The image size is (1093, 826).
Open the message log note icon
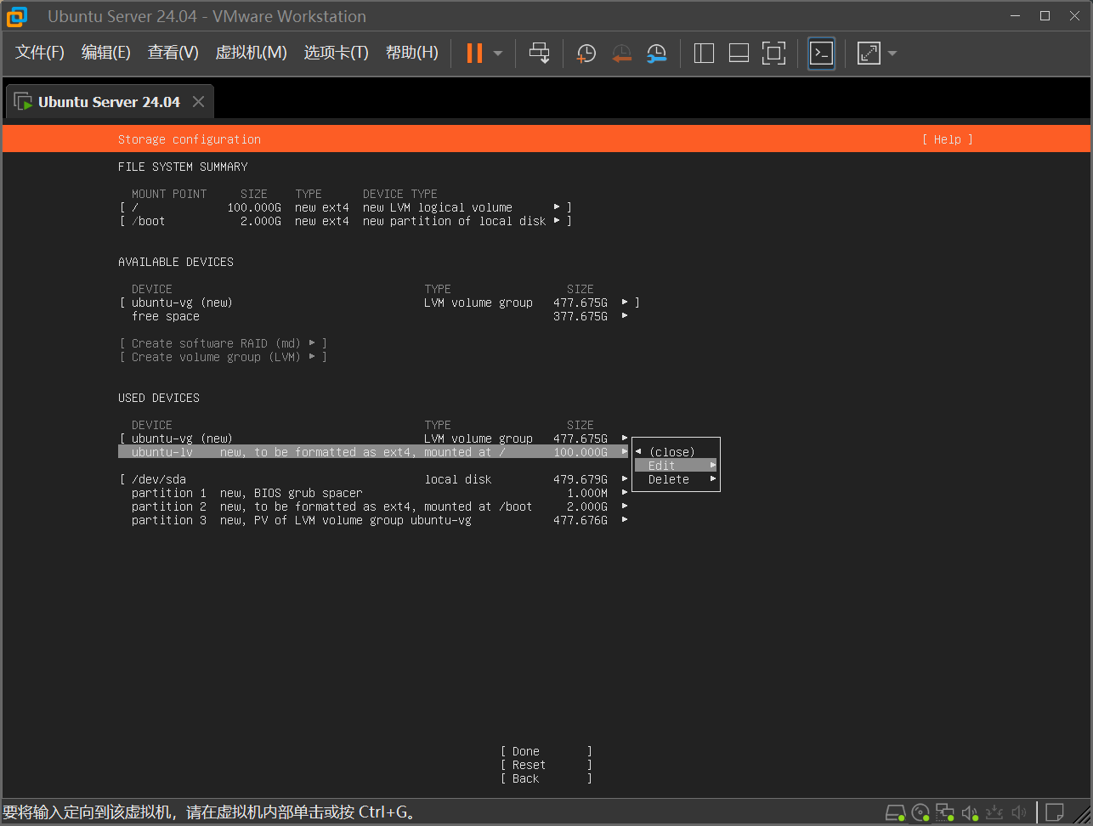1055,813
